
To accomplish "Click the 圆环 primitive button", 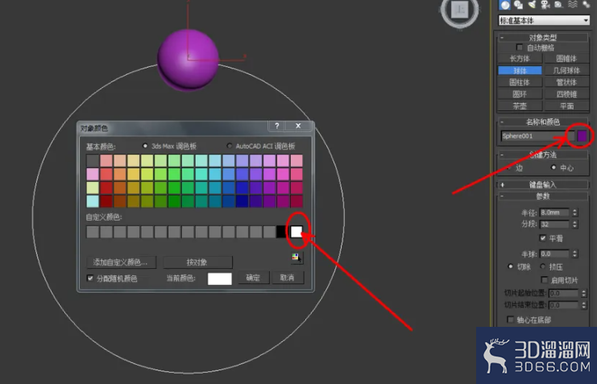I will pyautogui.click(x=520, y=94).
